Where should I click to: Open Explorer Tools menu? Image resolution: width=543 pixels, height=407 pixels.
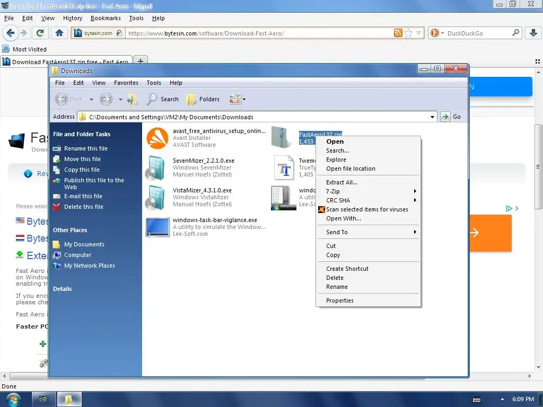pos(154,83)
